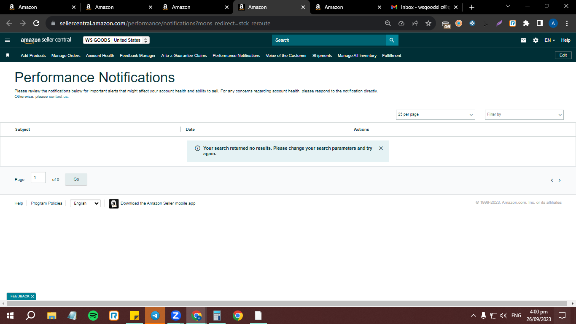This screenshot has width=576, height=324.
Task: Reload the browser page
Action: 36,24
